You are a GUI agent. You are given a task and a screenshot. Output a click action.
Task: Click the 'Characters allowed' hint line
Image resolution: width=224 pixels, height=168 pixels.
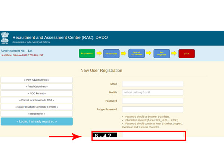pos(152,120)
